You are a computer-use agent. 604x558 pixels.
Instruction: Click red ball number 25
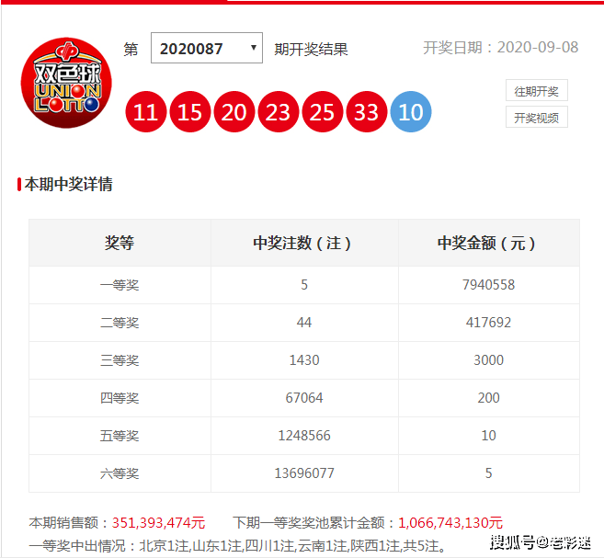(x=323, y=111)
